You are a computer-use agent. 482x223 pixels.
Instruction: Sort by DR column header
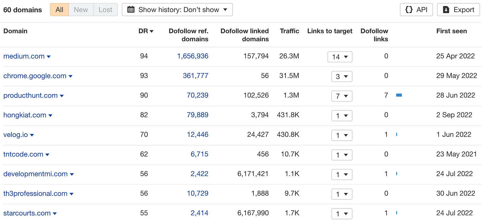click(146, 31)
